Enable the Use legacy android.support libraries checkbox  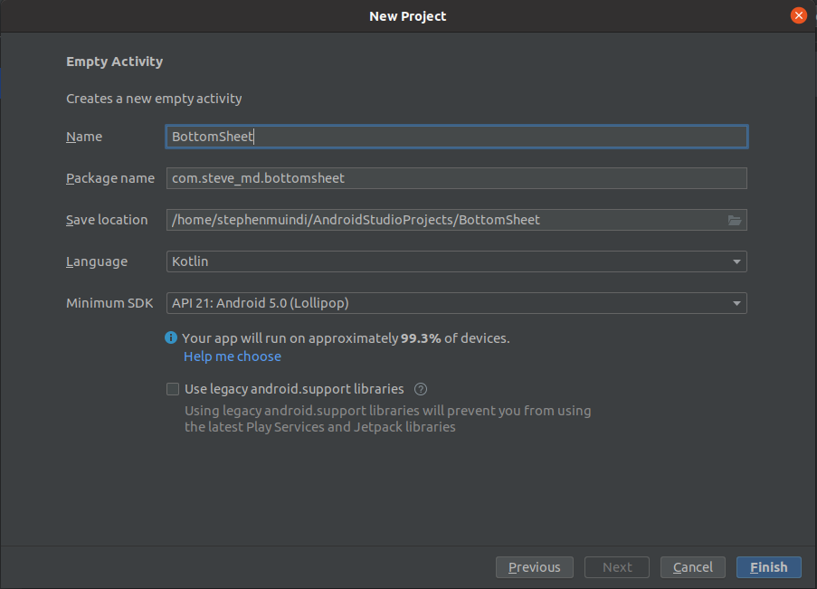[172, 389]
